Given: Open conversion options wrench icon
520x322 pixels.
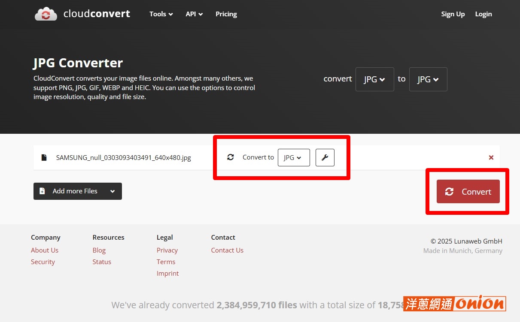Looking at the screenshot, I should pyautogui.click(x=325, y=157).
